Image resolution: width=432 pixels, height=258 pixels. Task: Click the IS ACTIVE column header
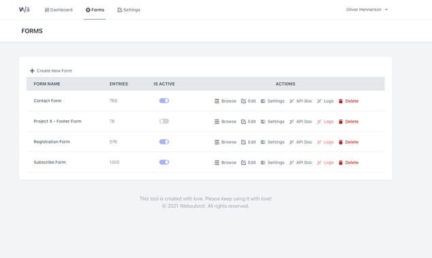(x=164, y=84)
